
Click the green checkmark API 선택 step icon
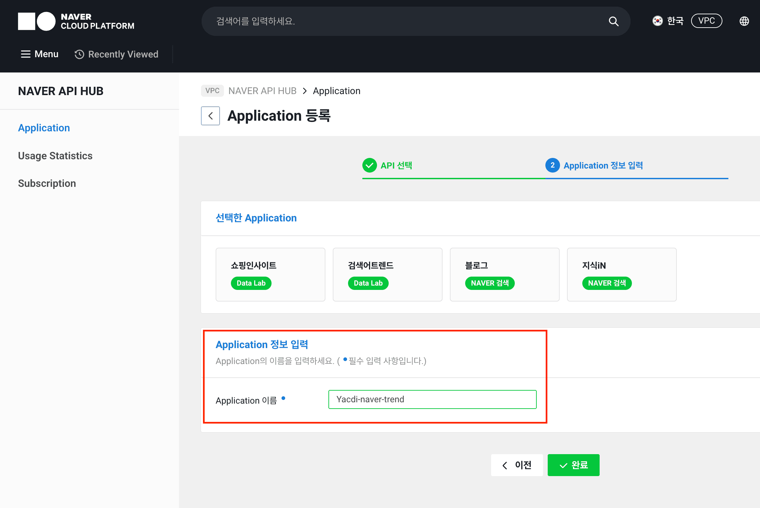click(369, 165)
